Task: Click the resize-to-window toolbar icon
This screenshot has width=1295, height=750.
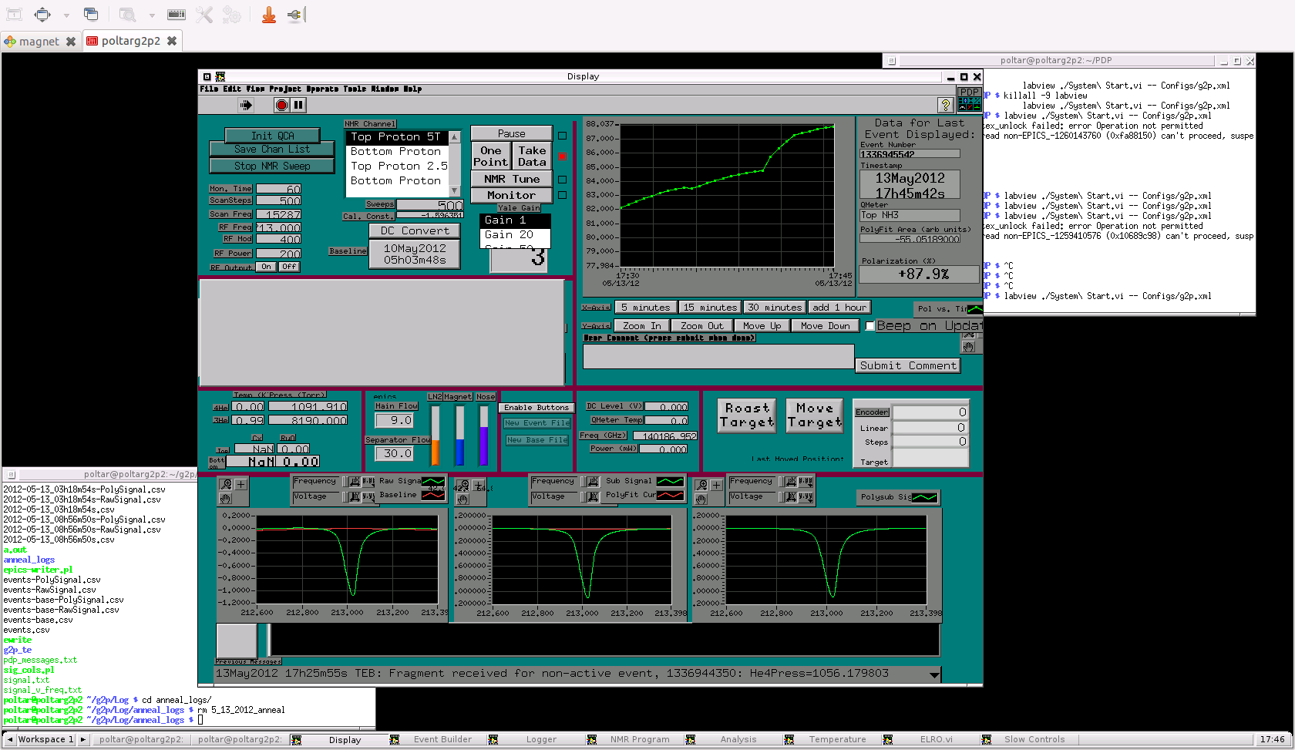Action: [42, 14]
